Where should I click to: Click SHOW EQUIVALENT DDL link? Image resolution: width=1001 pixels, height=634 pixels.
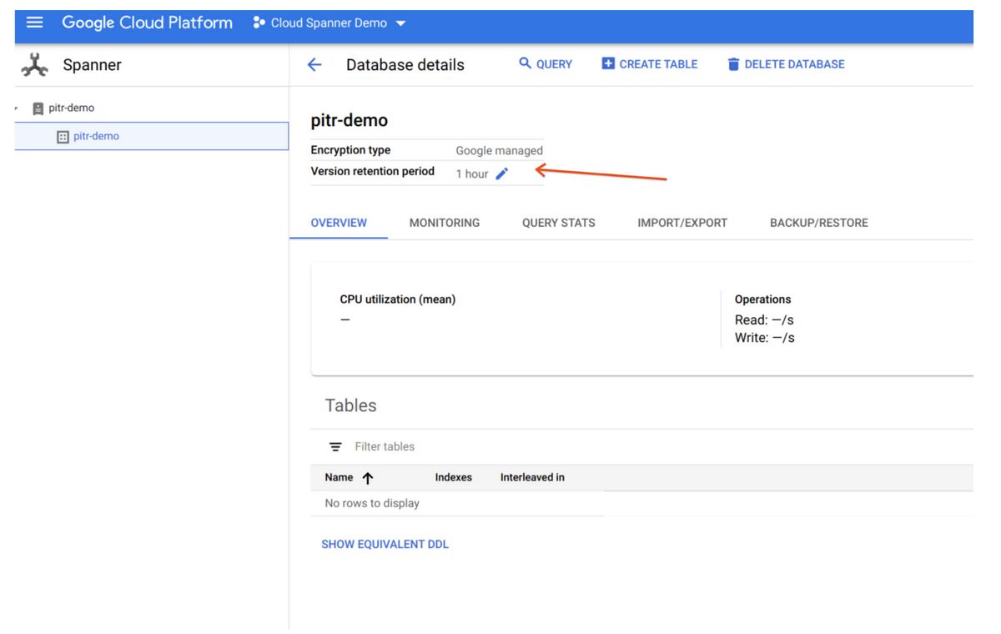[x=385, y=544]
